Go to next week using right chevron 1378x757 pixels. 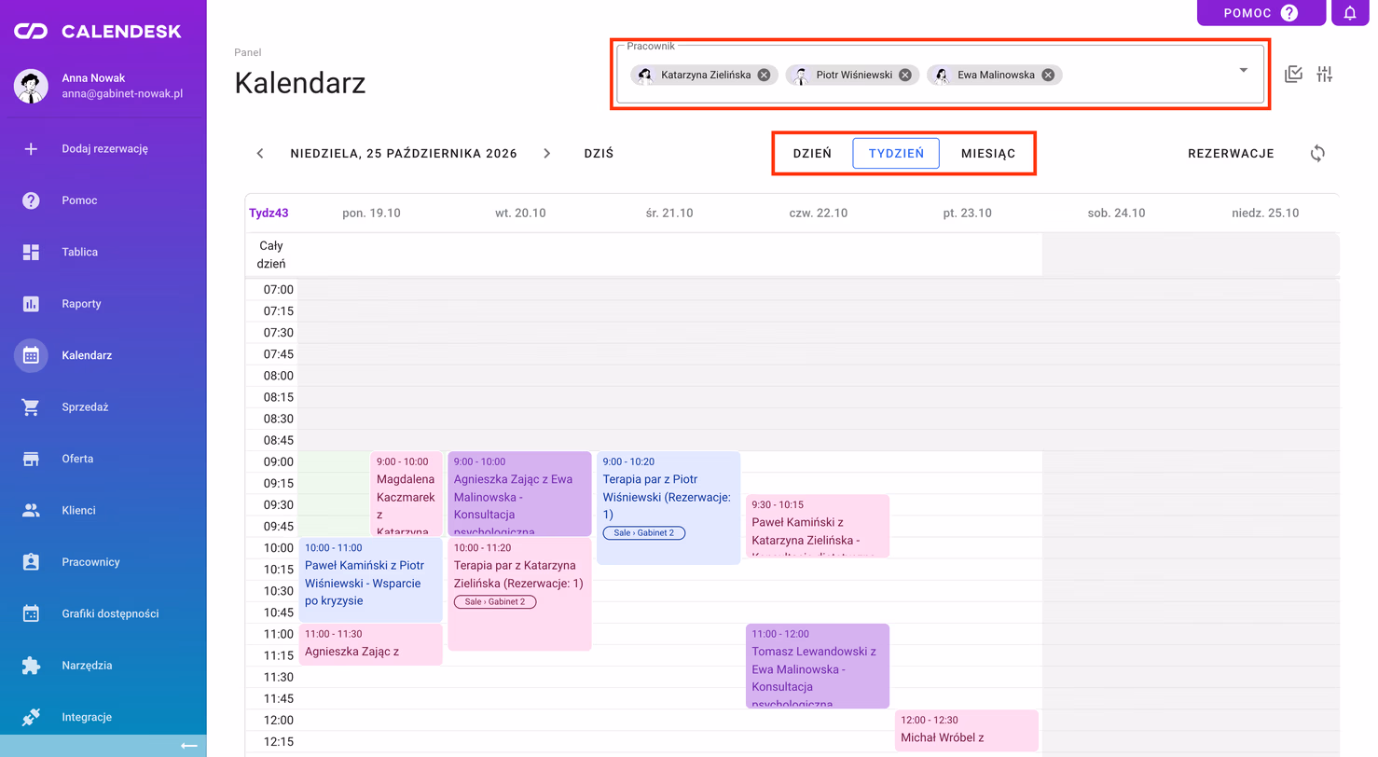click(x=547, y=154)
